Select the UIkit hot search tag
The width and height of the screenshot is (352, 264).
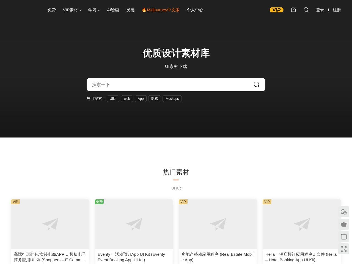click(x=113, y=99)
